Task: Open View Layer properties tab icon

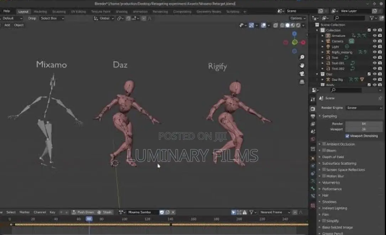Action: 313,124
